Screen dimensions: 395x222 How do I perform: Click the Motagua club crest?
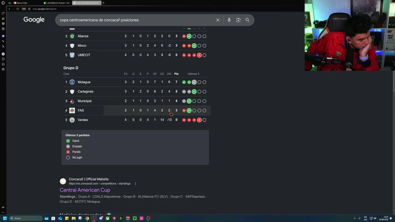pyautogui.click(x=72, y=82)
